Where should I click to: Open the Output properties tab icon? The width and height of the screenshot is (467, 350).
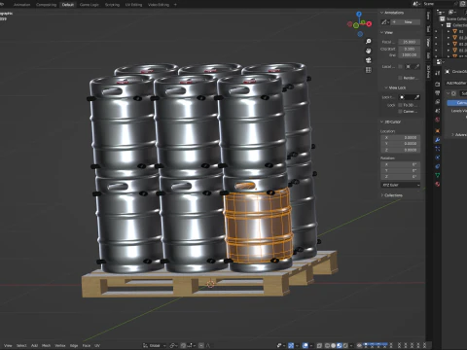[438, 93]
